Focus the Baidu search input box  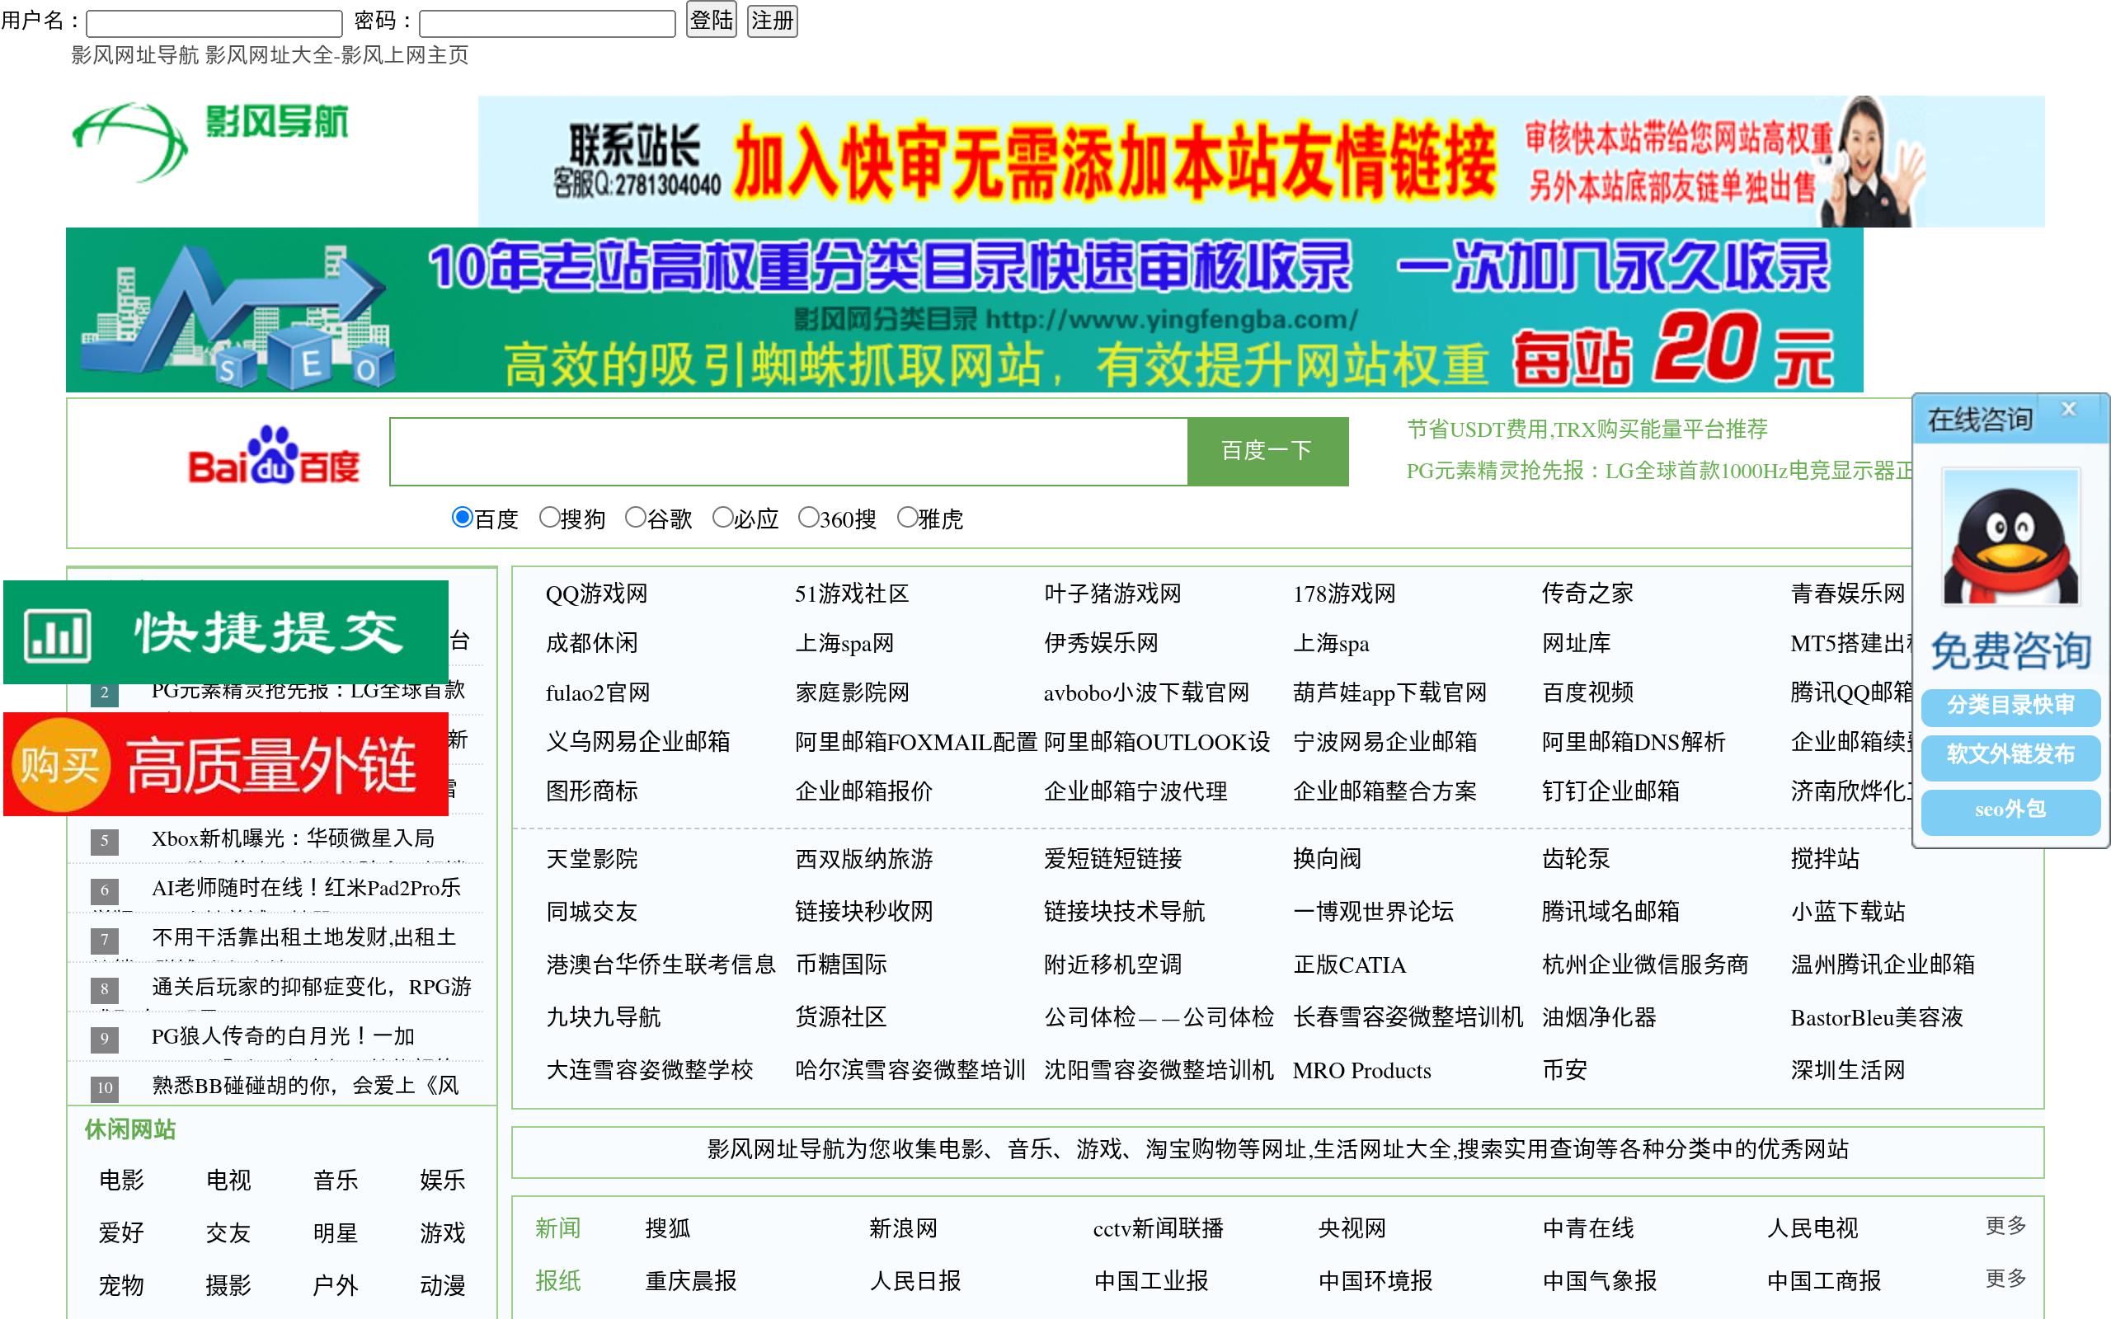(788, 451)
